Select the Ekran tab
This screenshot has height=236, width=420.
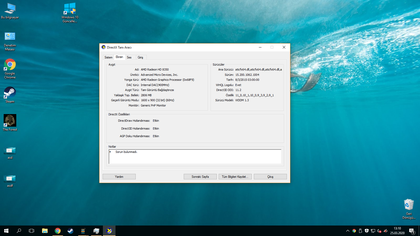click(x=119, y=57)
